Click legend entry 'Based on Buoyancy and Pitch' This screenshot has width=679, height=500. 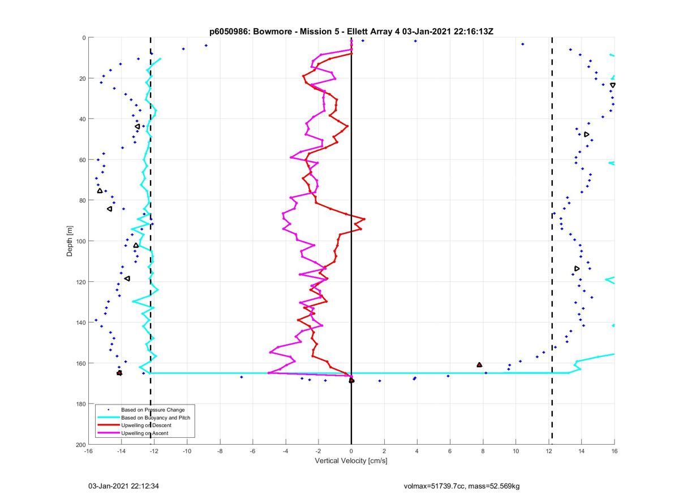tap(156, 417)
